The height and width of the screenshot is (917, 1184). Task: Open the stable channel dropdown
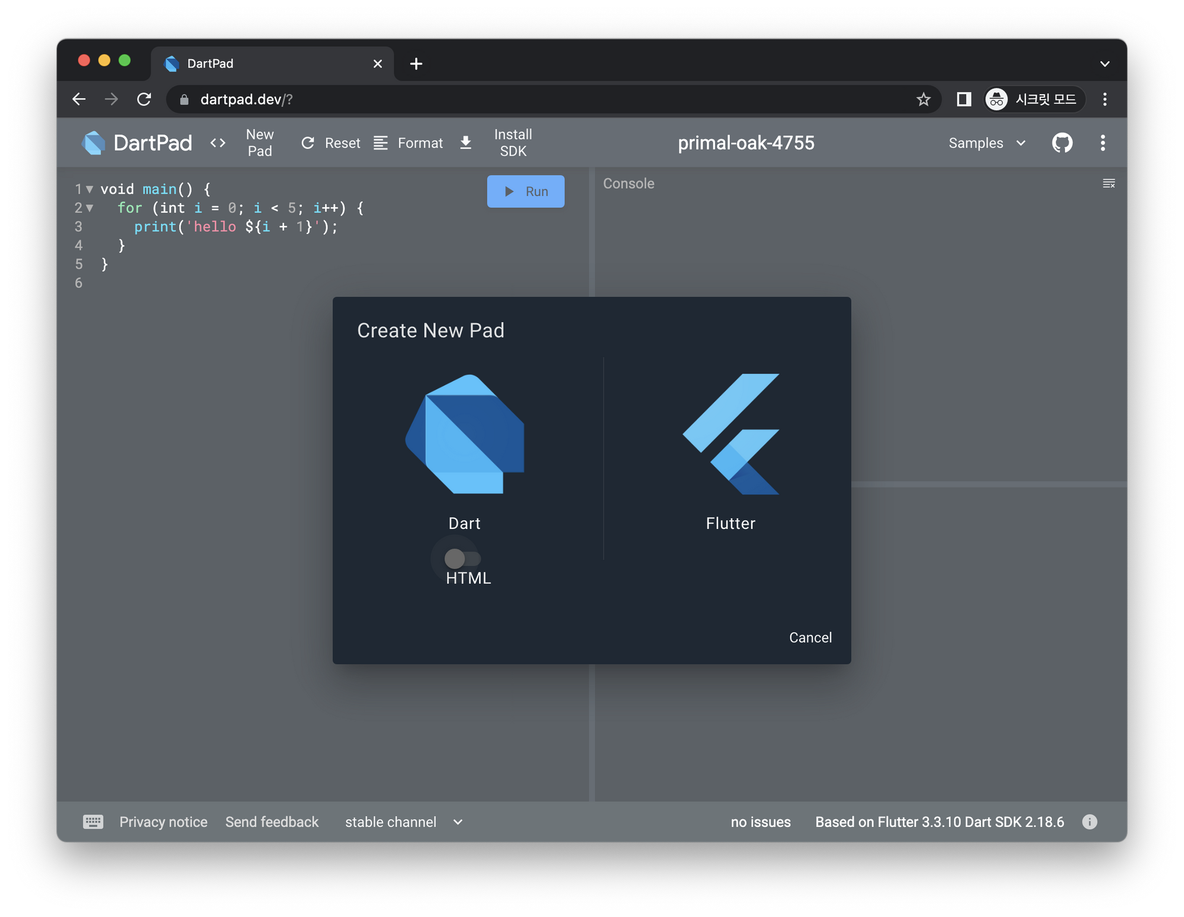coord(404,822)
